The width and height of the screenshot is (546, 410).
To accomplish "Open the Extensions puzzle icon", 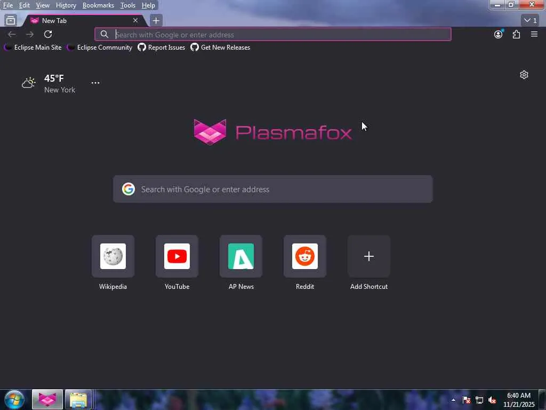I will click(x=516, y=34).
